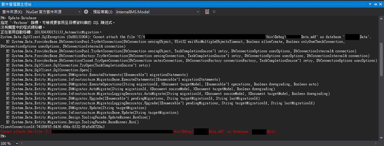The width and height of the screenshot is (384, 146).
Task: Click the 套件來源(K): label
Action: [13, 12]
